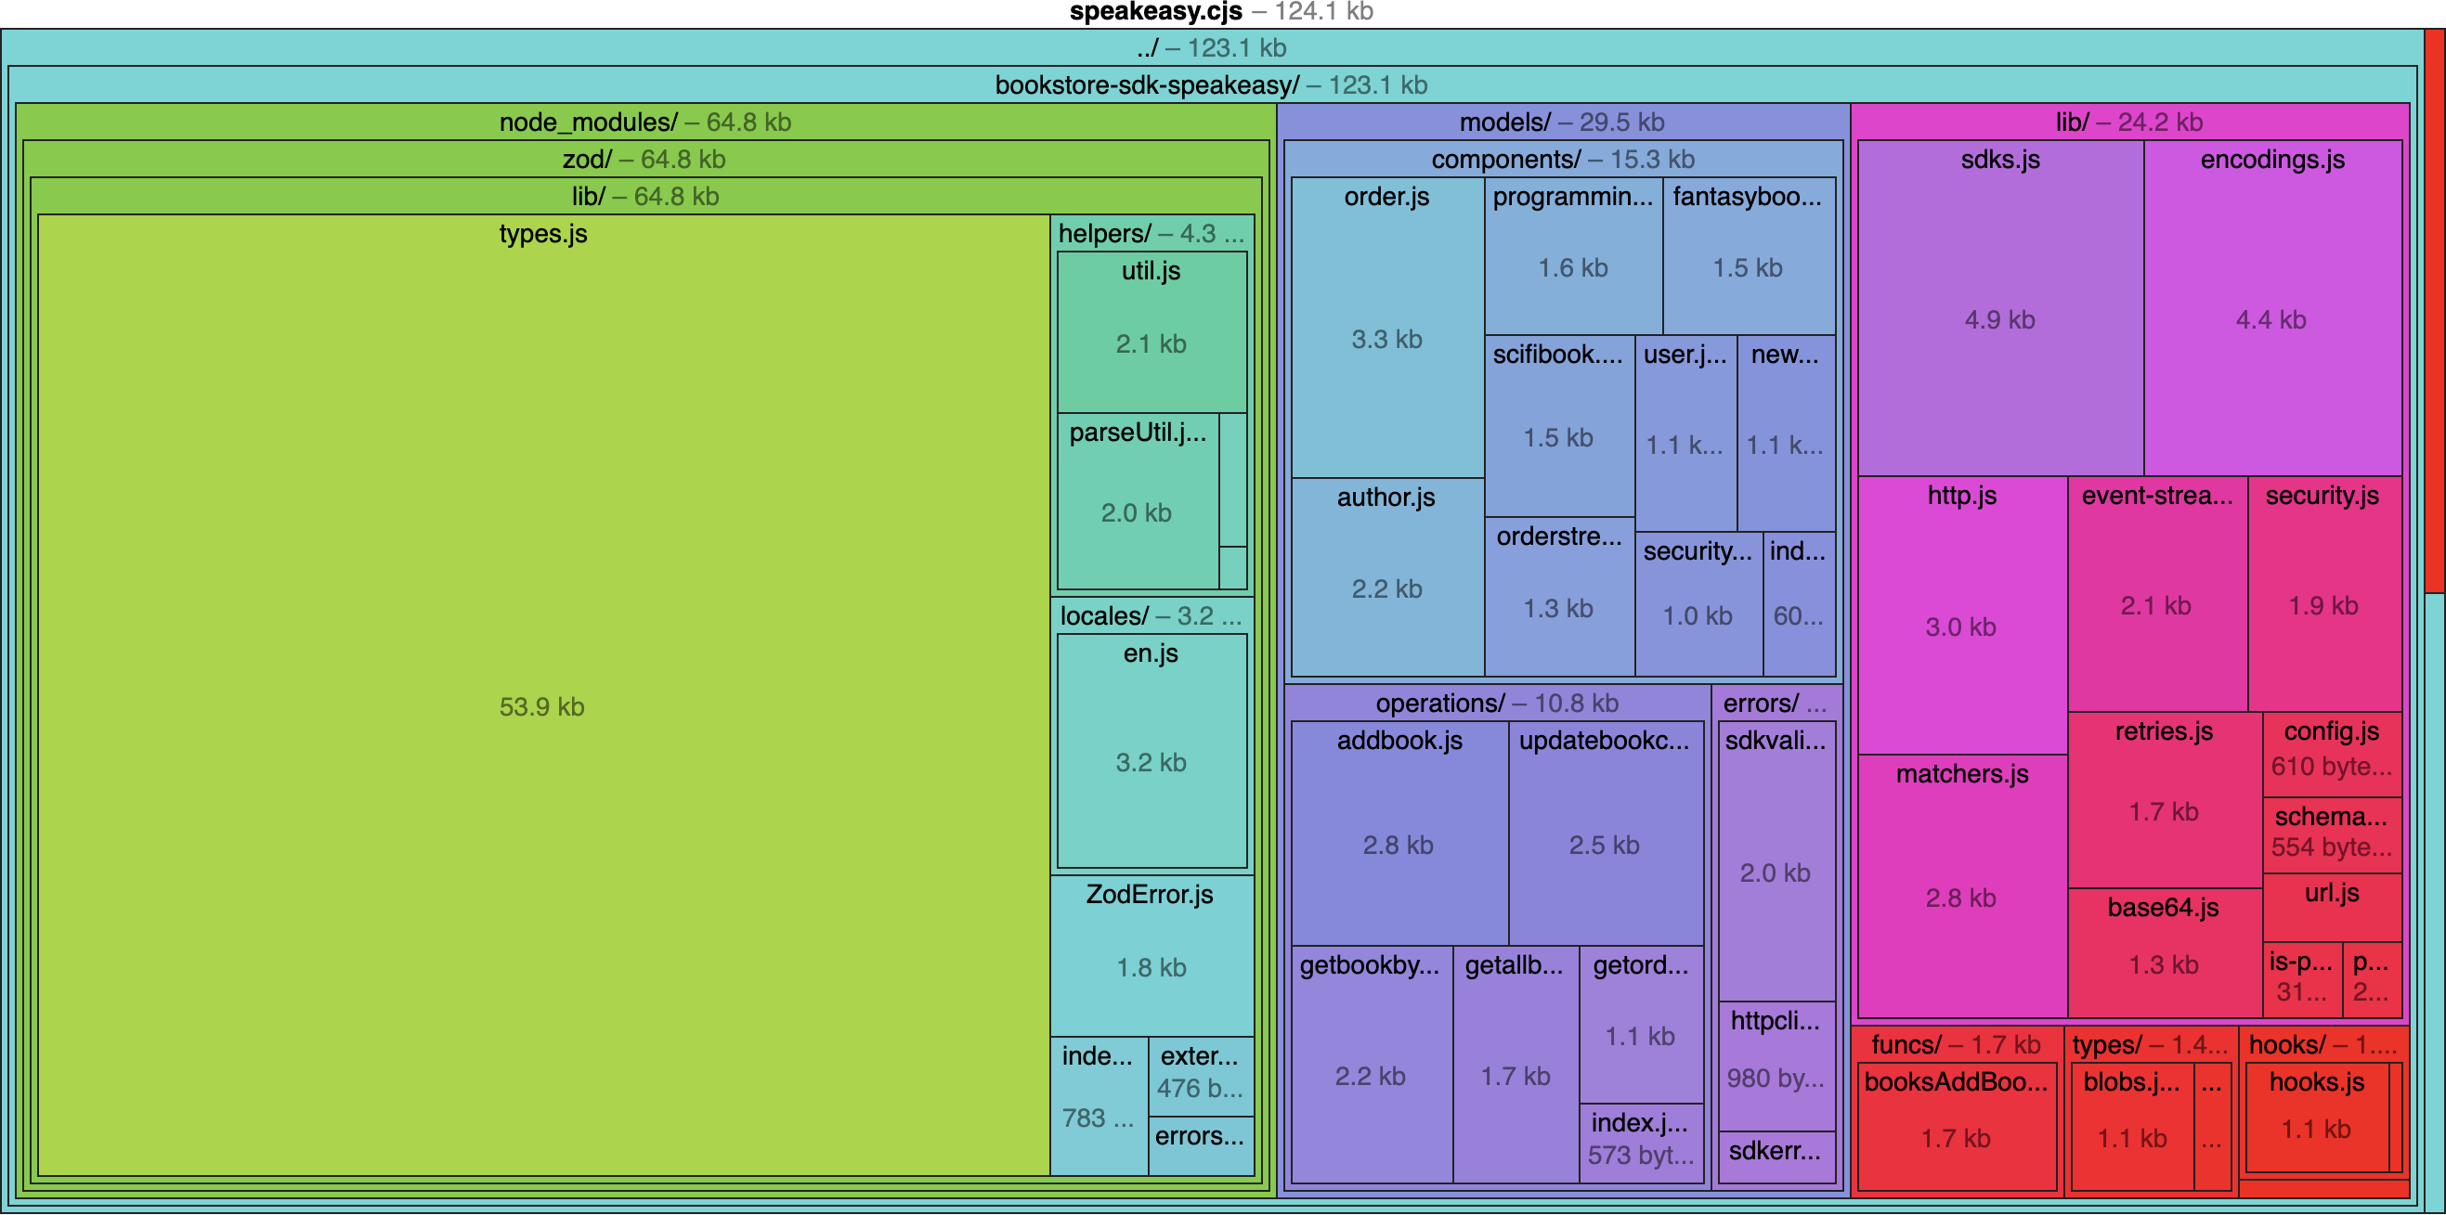Click the matchers.js 2.8 kb block
The height and width of the screenshot is (1215, 2446).
[1960, 885]
